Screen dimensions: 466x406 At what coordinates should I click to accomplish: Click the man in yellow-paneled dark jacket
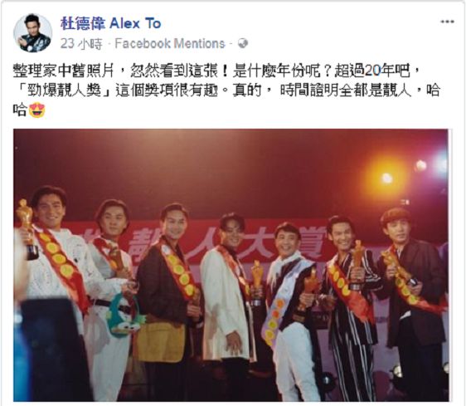[168, 302]
